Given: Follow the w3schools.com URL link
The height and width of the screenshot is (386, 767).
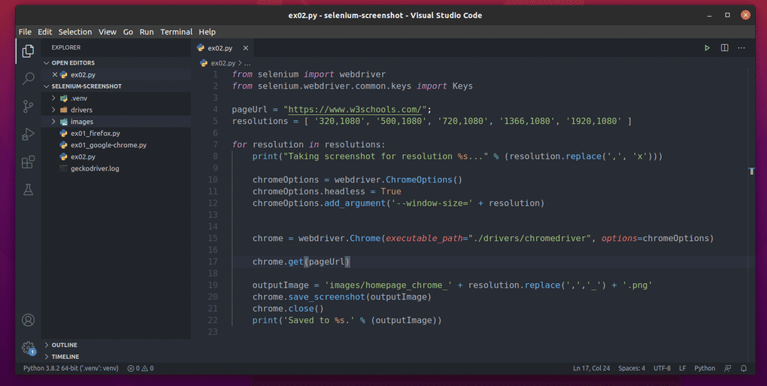Looking at the screenshot, I should tap(355, 110).
